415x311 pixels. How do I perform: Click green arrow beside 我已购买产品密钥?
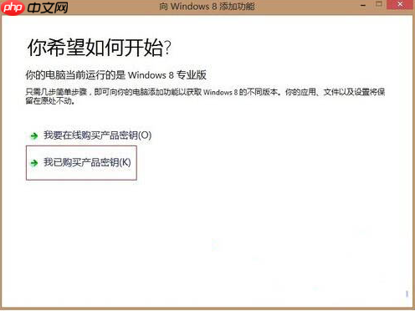coord(34,163)
